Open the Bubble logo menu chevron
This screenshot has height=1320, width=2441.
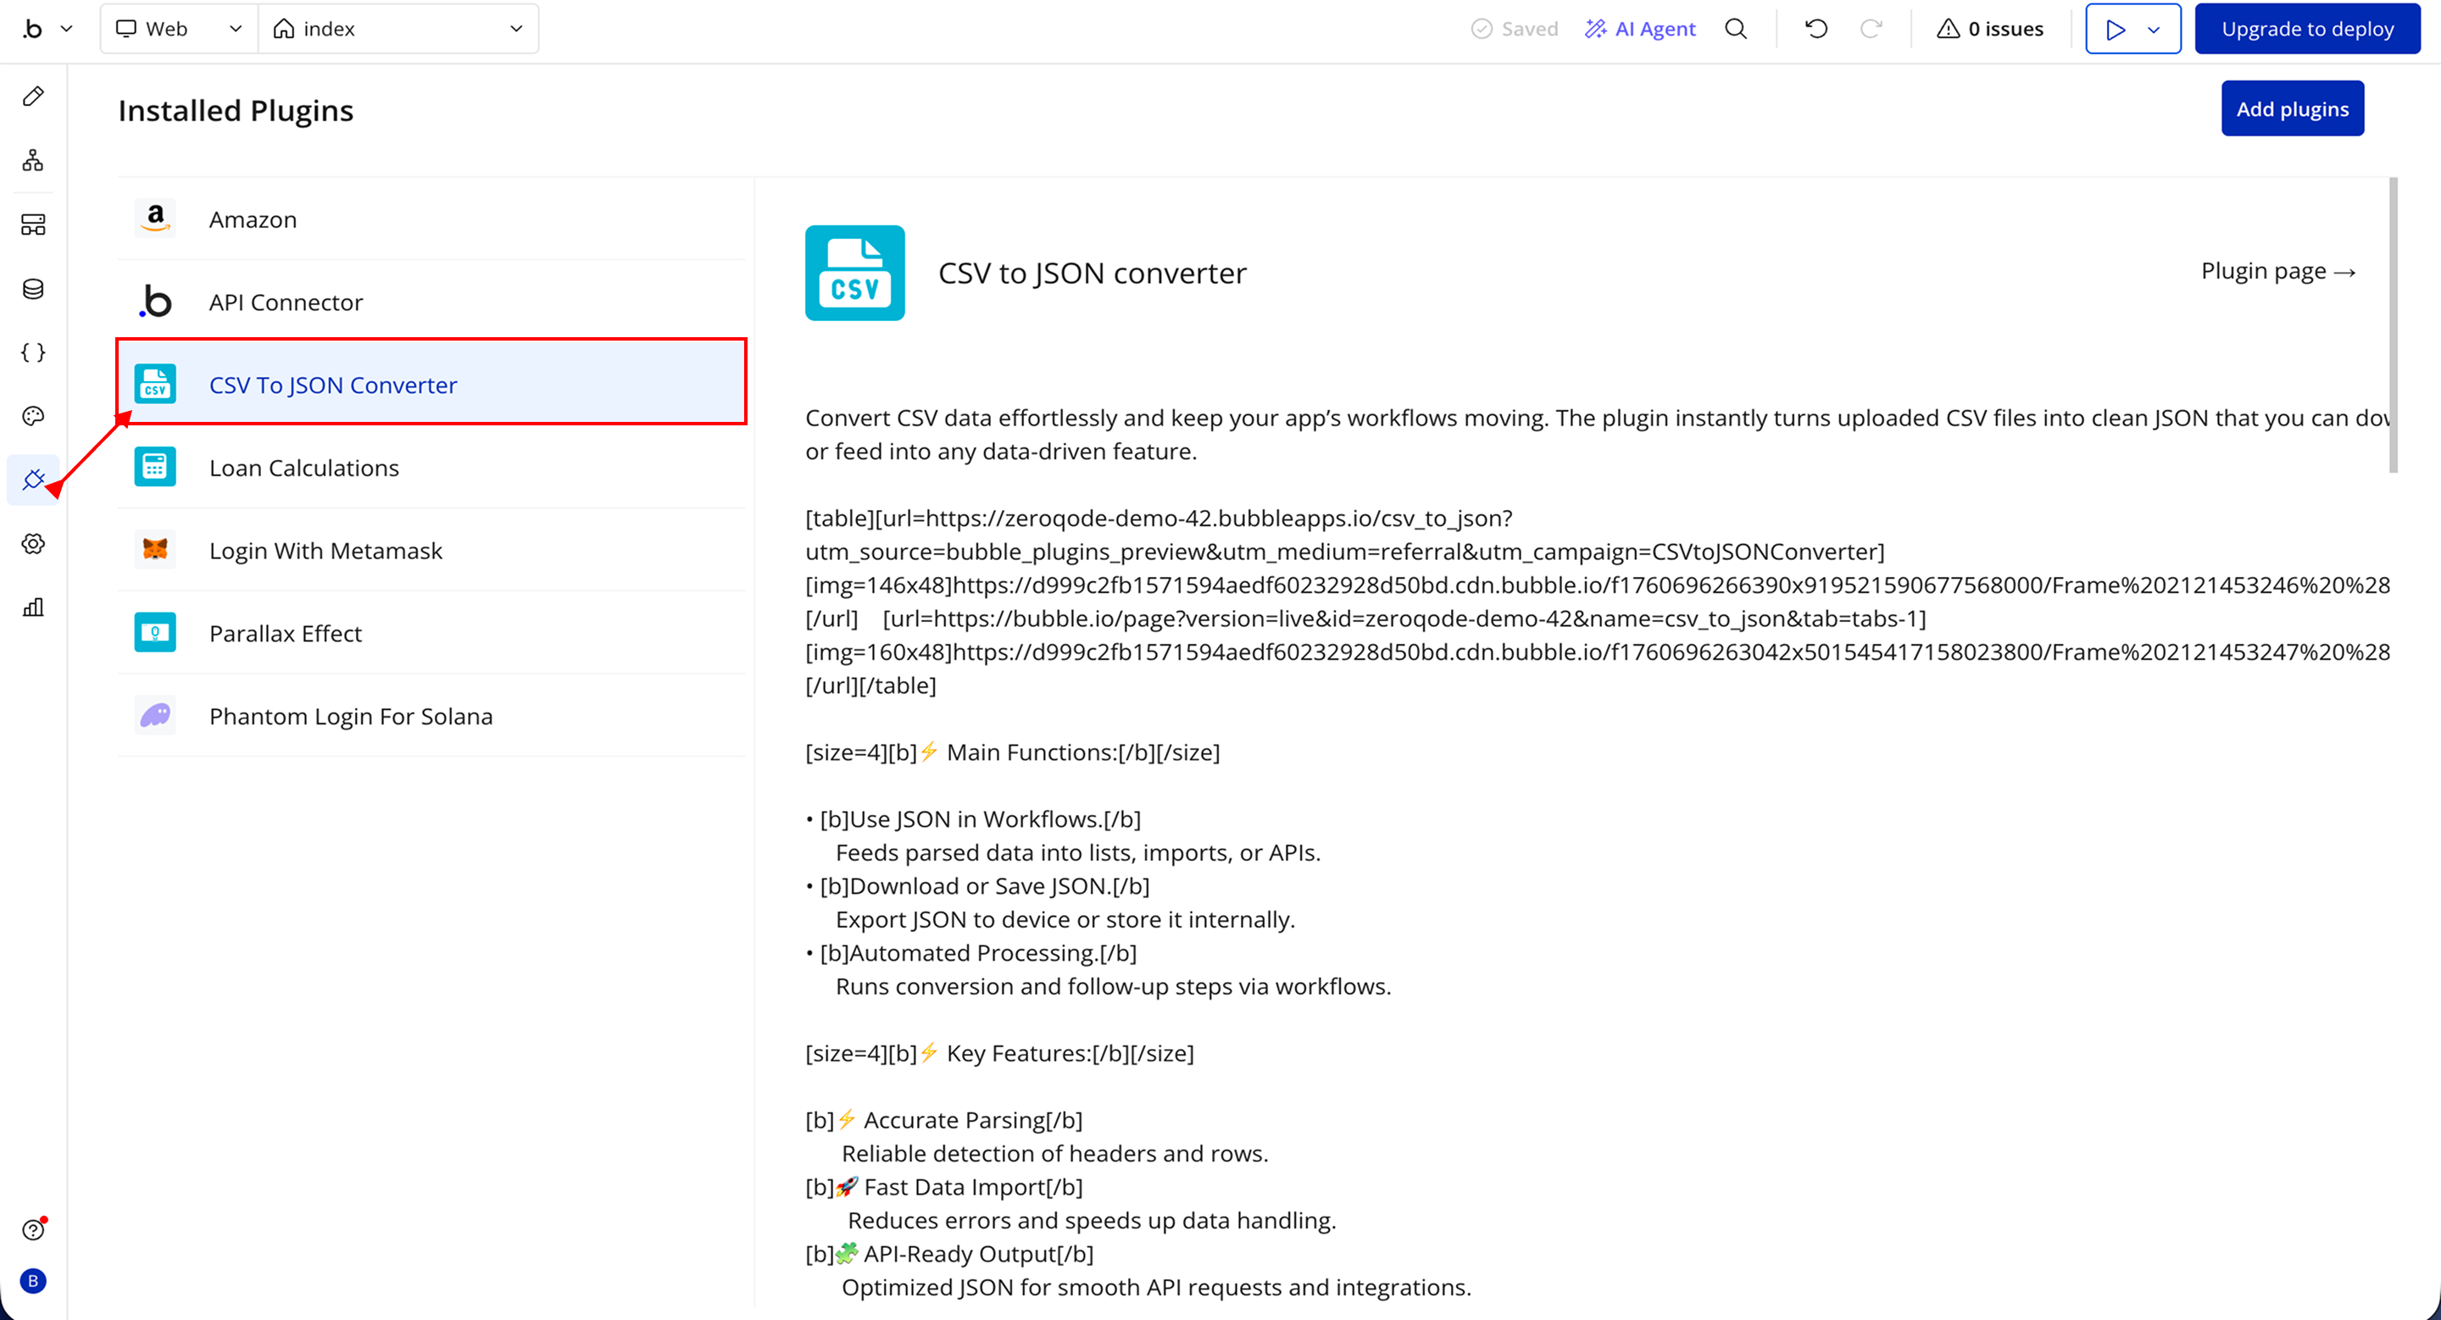click(x=66, y=29)
